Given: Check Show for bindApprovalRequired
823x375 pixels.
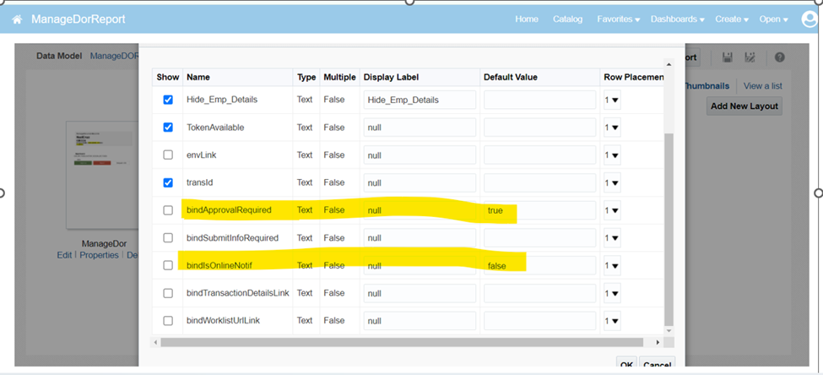Looking at the screenshot, I should coord(168,210).
